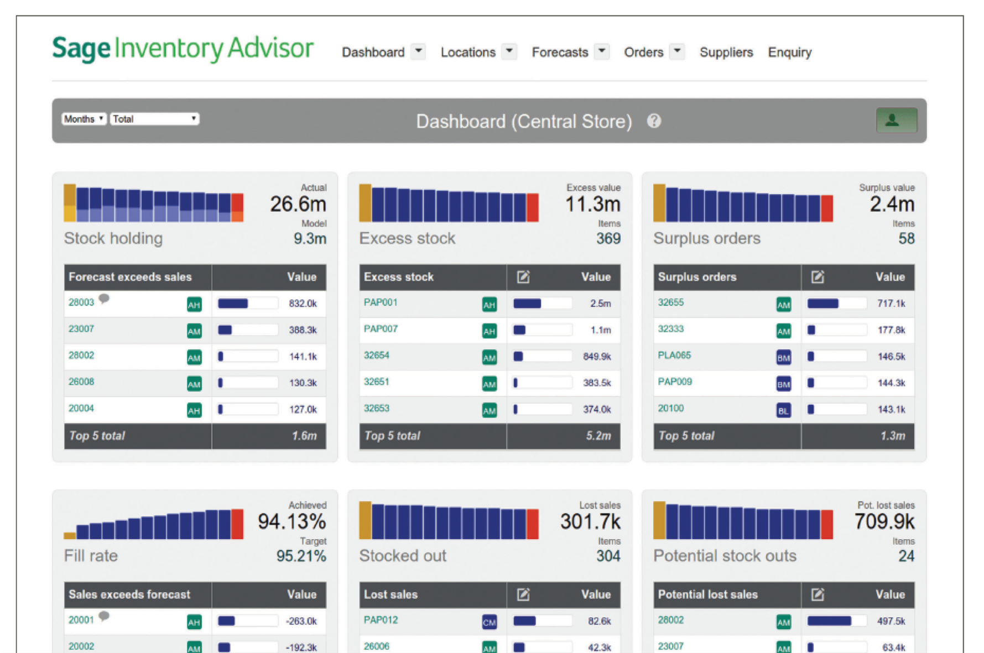Open the Enquiry menu item
Image resolution: width=984 pixels, height=653 pixels.
click(x=789, y=53)
